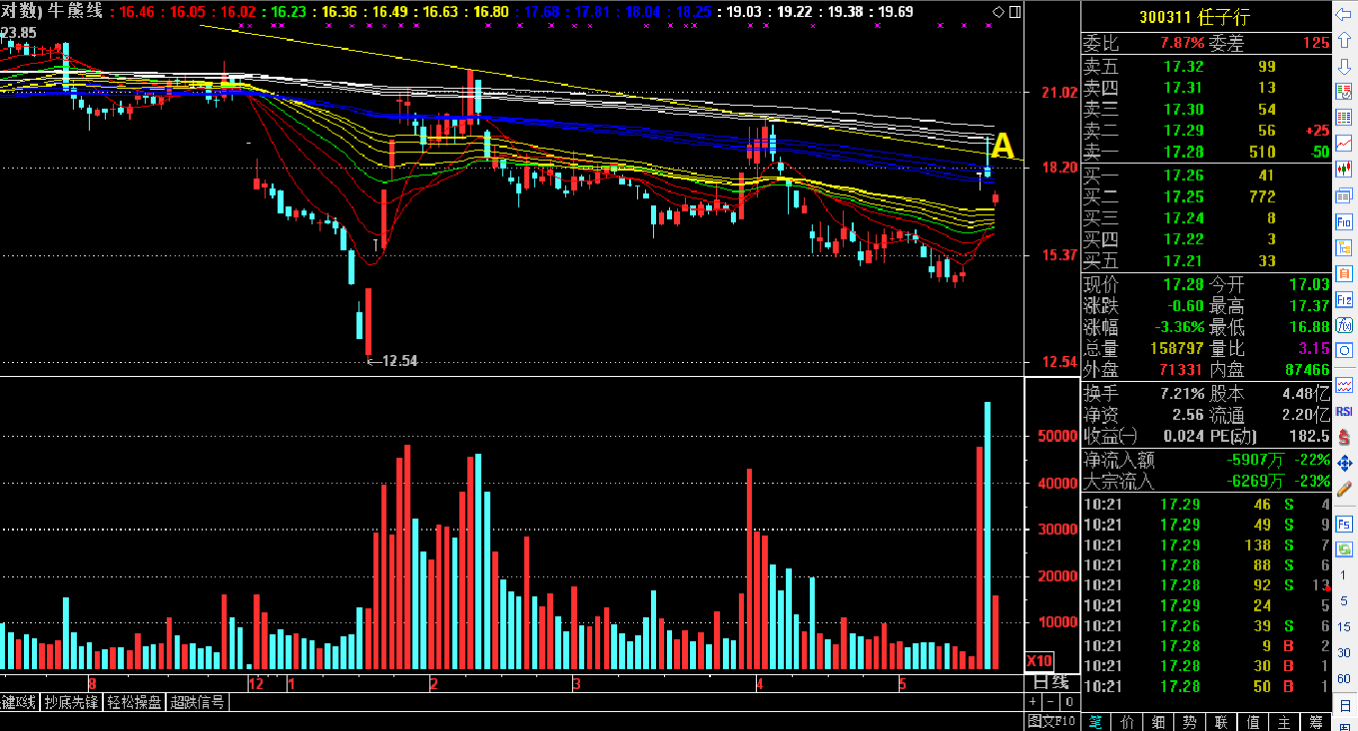
Task: Open the 势 trend tab
Action: 1191,721
